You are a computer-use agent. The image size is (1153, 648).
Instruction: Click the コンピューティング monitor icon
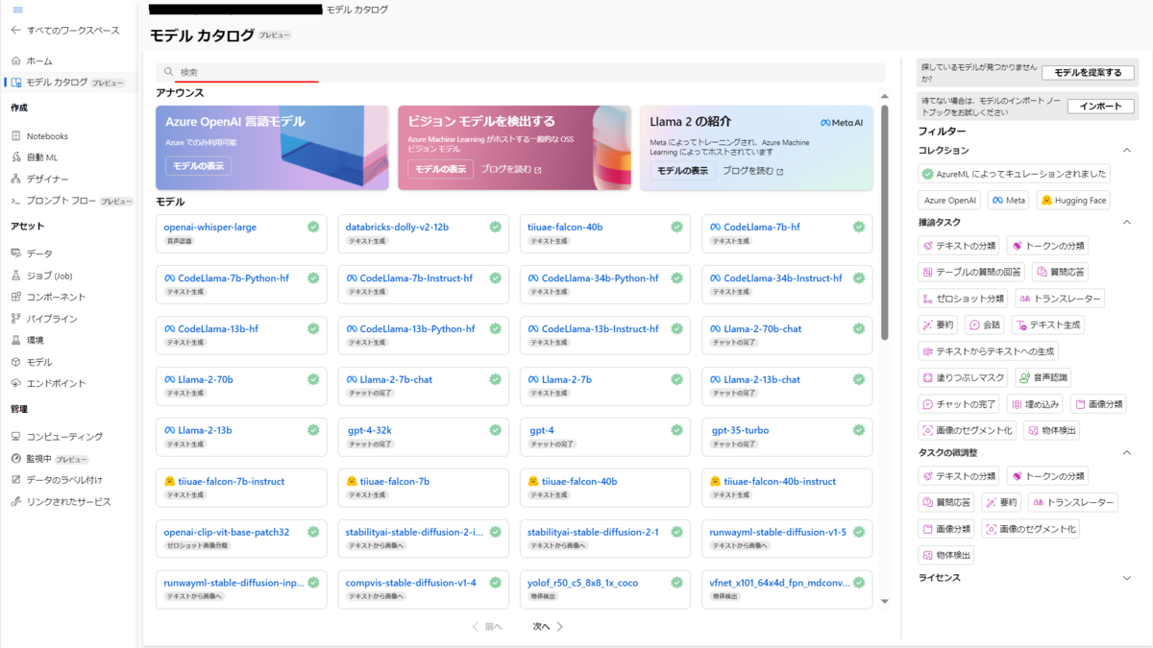point(16,437)
